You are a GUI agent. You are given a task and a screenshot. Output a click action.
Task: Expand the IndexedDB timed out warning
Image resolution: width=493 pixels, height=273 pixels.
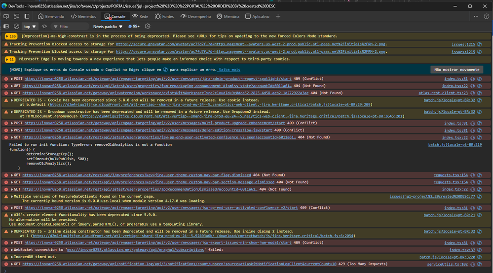point(12,257)
